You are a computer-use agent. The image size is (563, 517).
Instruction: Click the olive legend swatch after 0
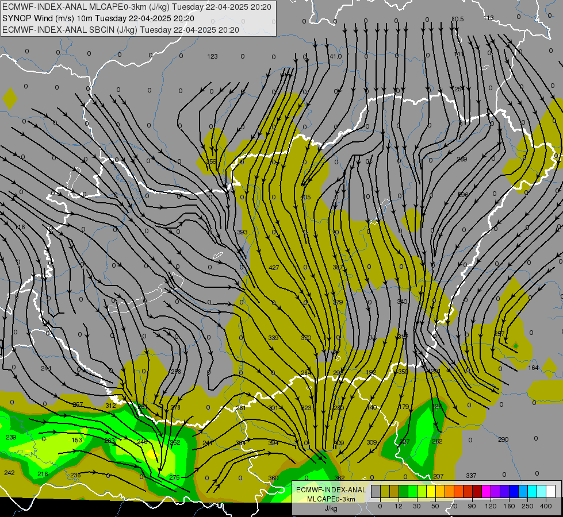pyautogui.click(x=385, y=491)
